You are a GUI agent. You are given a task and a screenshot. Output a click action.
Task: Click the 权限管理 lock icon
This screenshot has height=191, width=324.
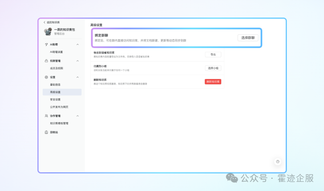point(46,61)
